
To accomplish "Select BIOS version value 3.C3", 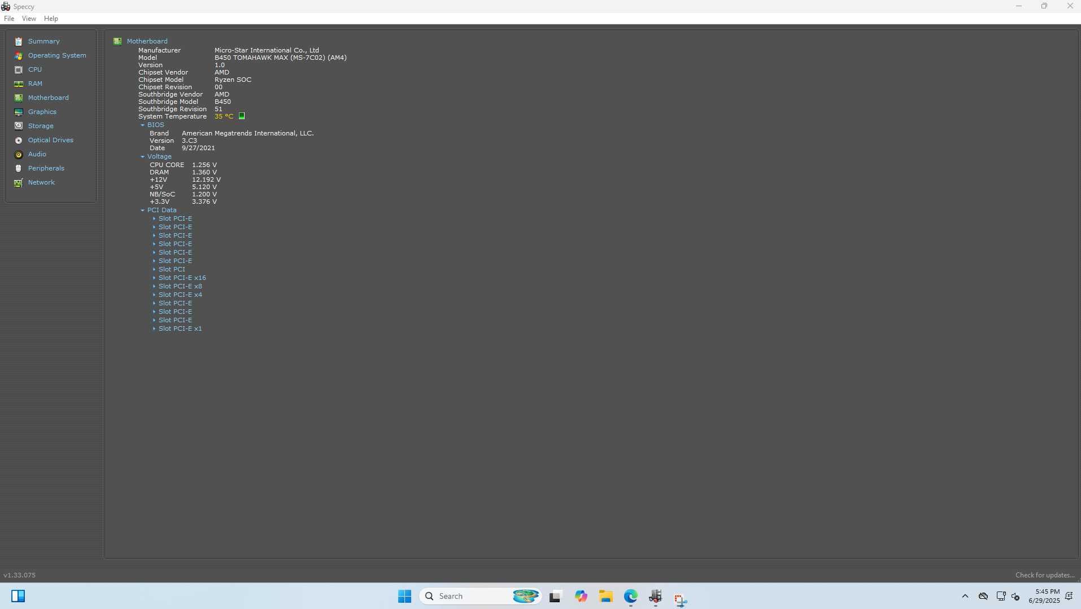I will click(189, 141).
